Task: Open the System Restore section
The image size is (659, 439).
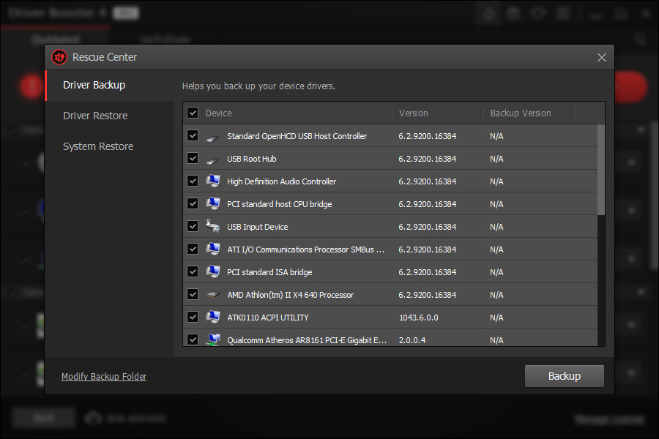Action: (98, 146)
